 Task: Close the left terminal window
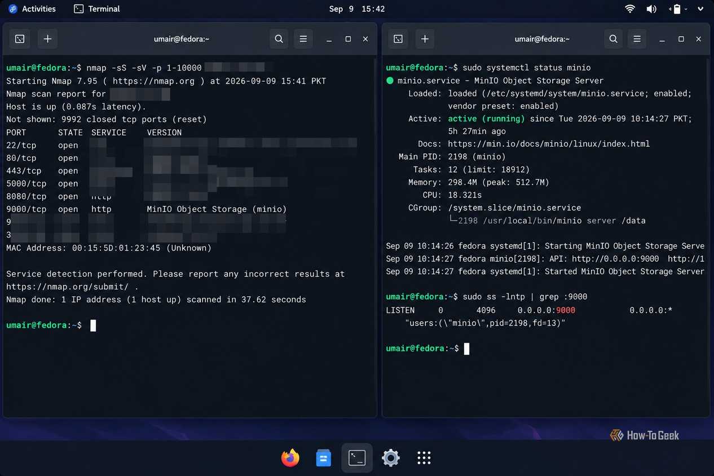click(x=365, y=39)
